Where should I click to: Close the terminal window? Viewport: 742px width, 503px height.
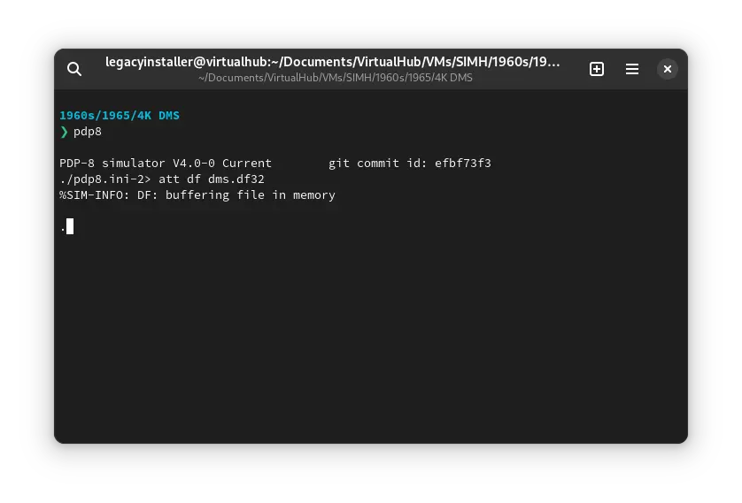pyautogui.click(x=668, y=69)
